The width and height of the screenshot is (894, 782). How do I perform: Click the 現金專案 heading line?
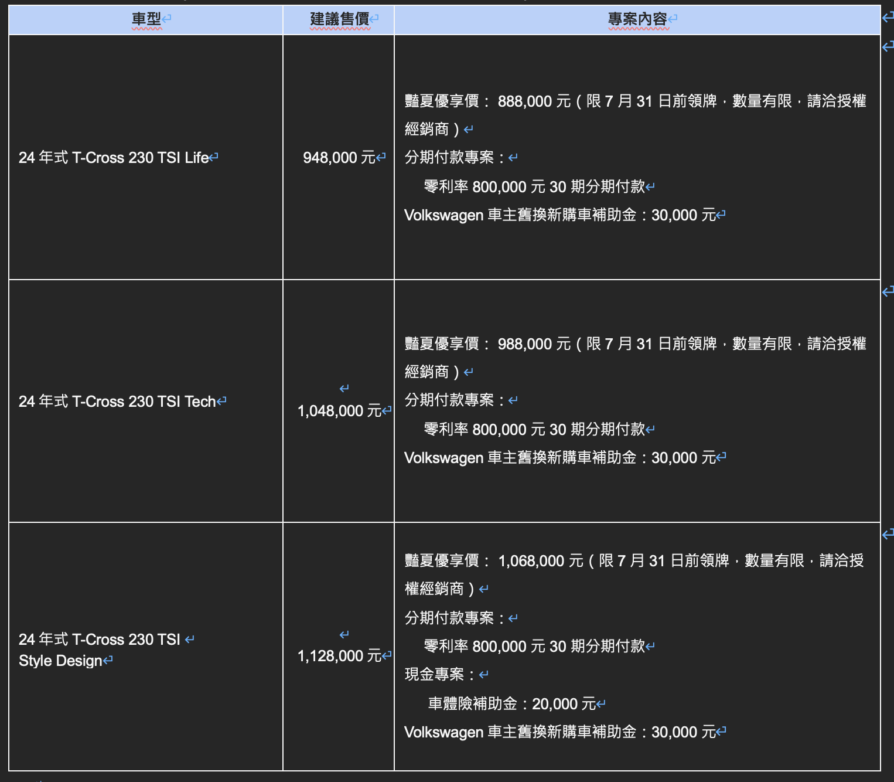[x=434, y=675]
